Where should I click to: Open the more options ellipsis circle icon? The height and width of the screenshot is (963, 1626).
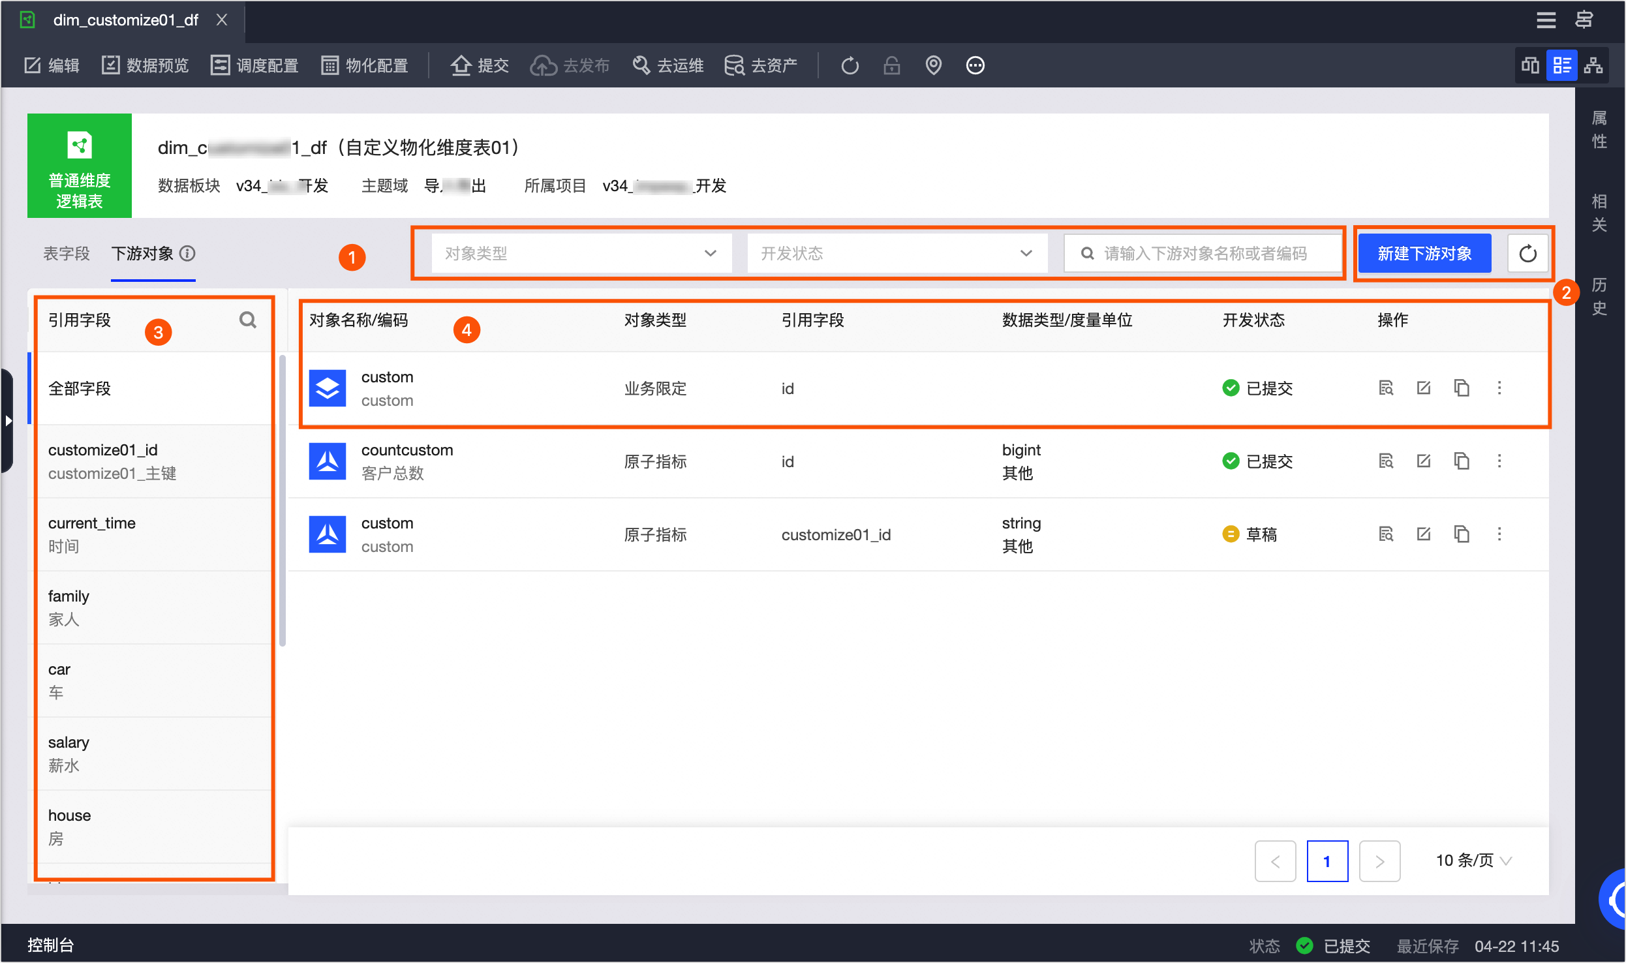[x=975, y=65]
